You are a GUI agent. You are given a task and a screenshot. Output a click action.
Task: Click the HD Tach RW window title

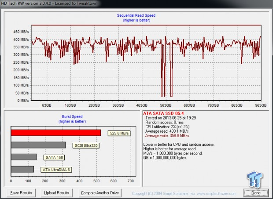[49, 3]
